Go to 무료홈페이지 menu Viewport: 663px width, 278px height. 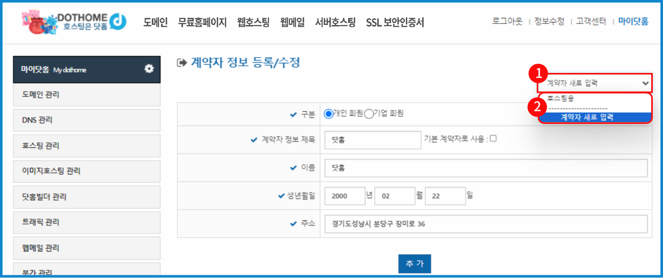click(202, 22)
